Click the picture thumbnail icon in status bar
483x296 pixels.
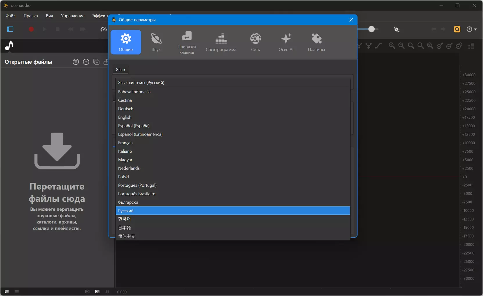97,292
